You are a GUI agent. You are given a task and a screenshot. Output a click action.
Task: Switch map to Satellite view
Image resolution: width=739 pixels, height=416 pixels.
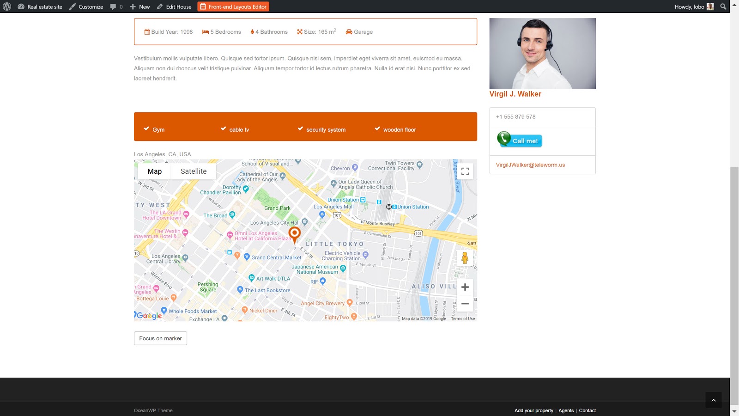194,171
